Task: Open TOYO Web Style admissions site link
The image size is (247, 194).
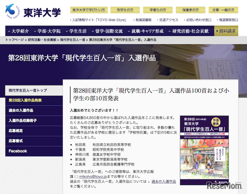Action: click(99, 20)
